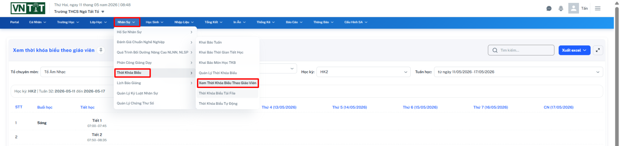Screen dimensions: 620x146
Task: Open the Báo Cáo menu
Action: point(294,22)
